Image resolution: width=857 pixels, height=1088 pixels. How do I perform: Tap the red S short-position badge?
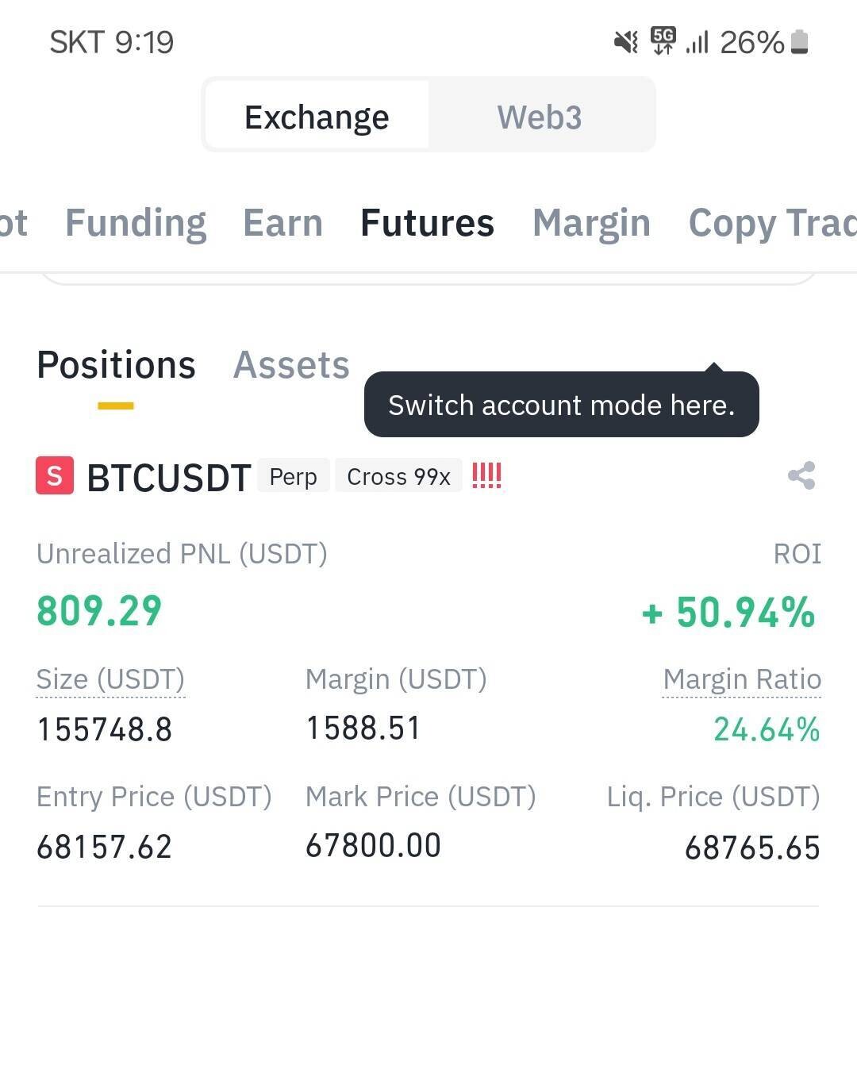point(55,476)
